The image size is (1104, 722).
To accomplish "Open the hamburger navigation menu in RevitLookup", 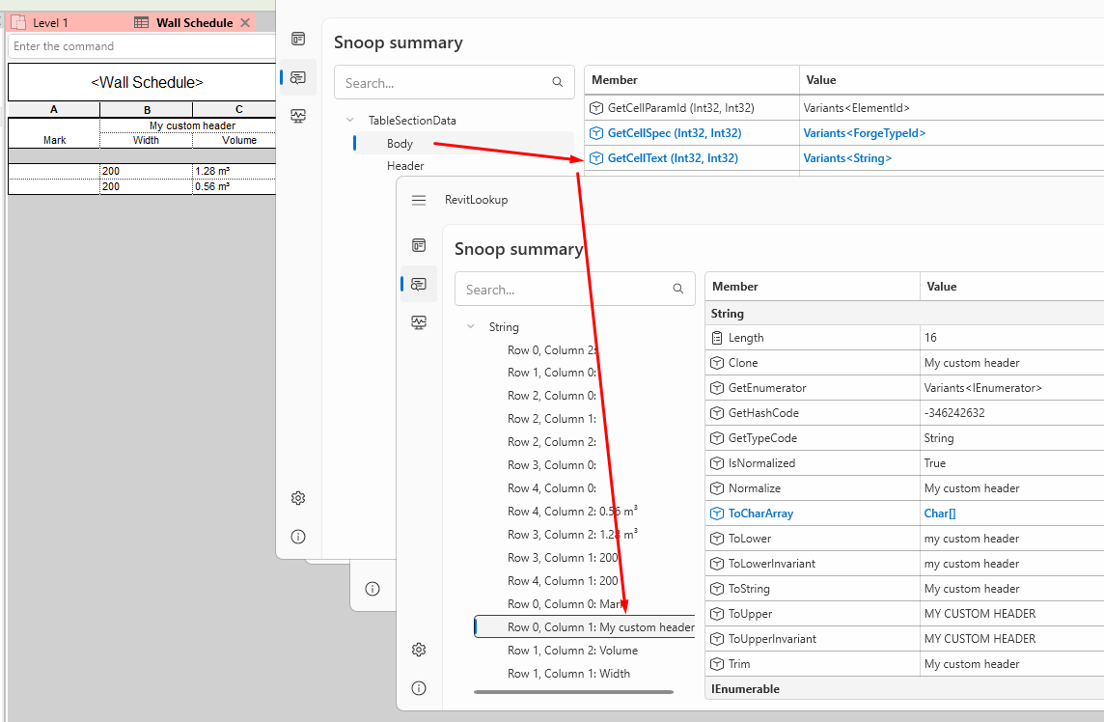I will point(419,200).
